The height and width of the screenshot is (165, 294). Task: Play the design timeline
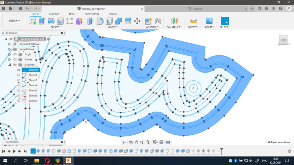14,151
